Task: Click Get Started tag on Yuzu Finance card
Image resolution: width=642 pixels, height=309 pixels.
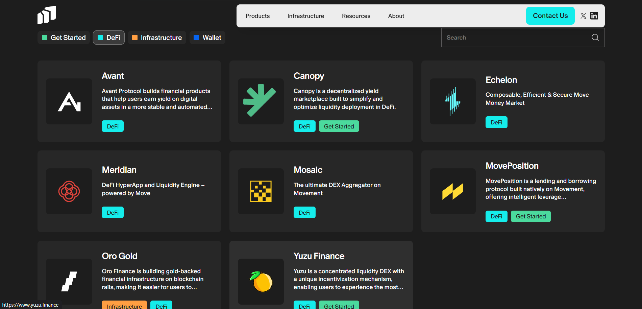Action: 339,305
